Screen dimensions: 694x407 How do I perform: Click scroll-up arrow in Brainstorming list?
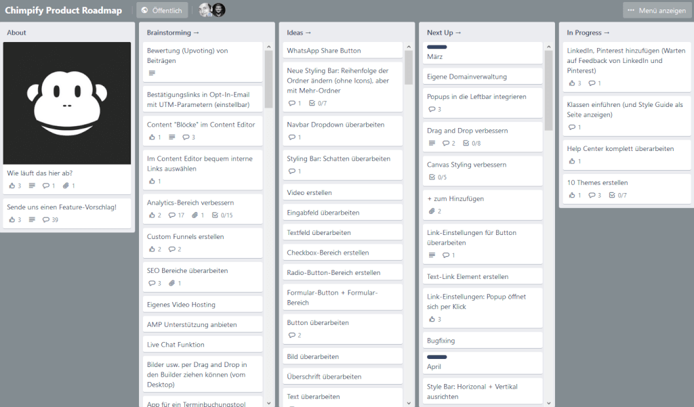[x=268, y=47]
